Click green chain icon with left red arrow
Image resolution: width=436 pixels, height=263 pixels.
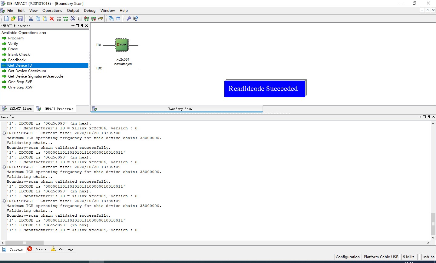tap(87, 18)
